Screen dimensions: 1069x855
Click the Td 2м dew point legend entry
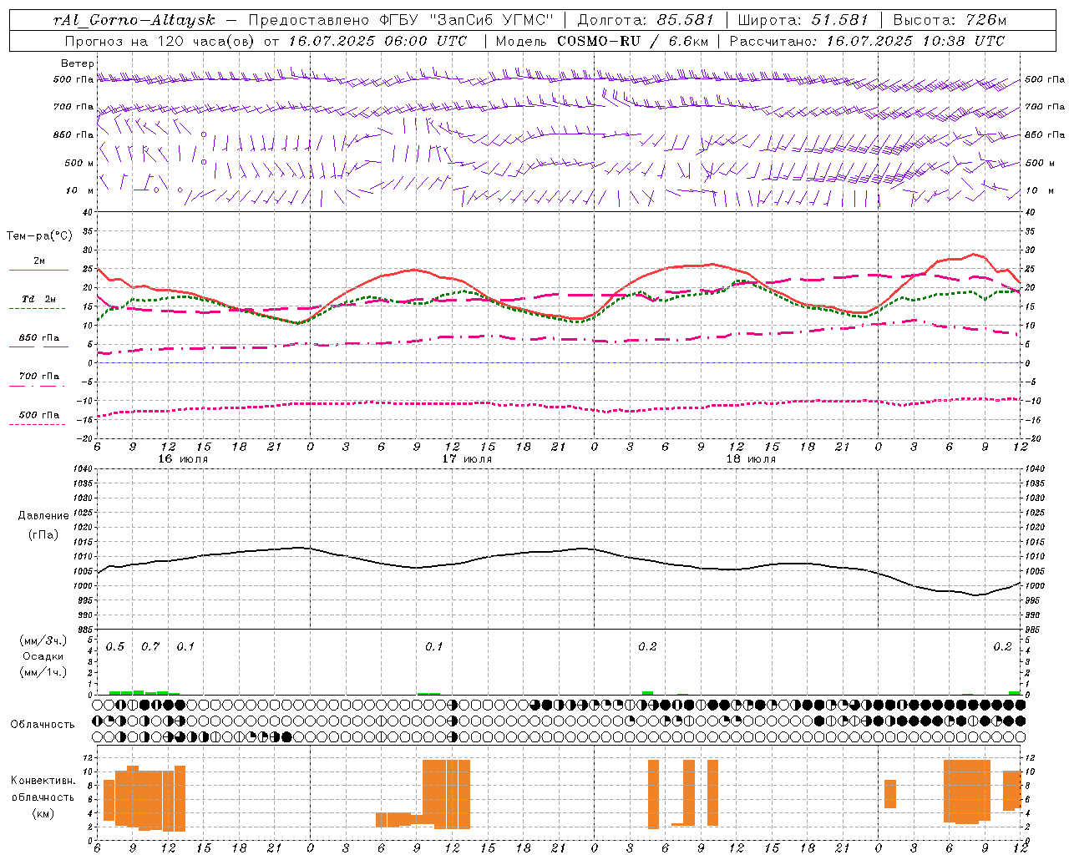tap(38, 299)
